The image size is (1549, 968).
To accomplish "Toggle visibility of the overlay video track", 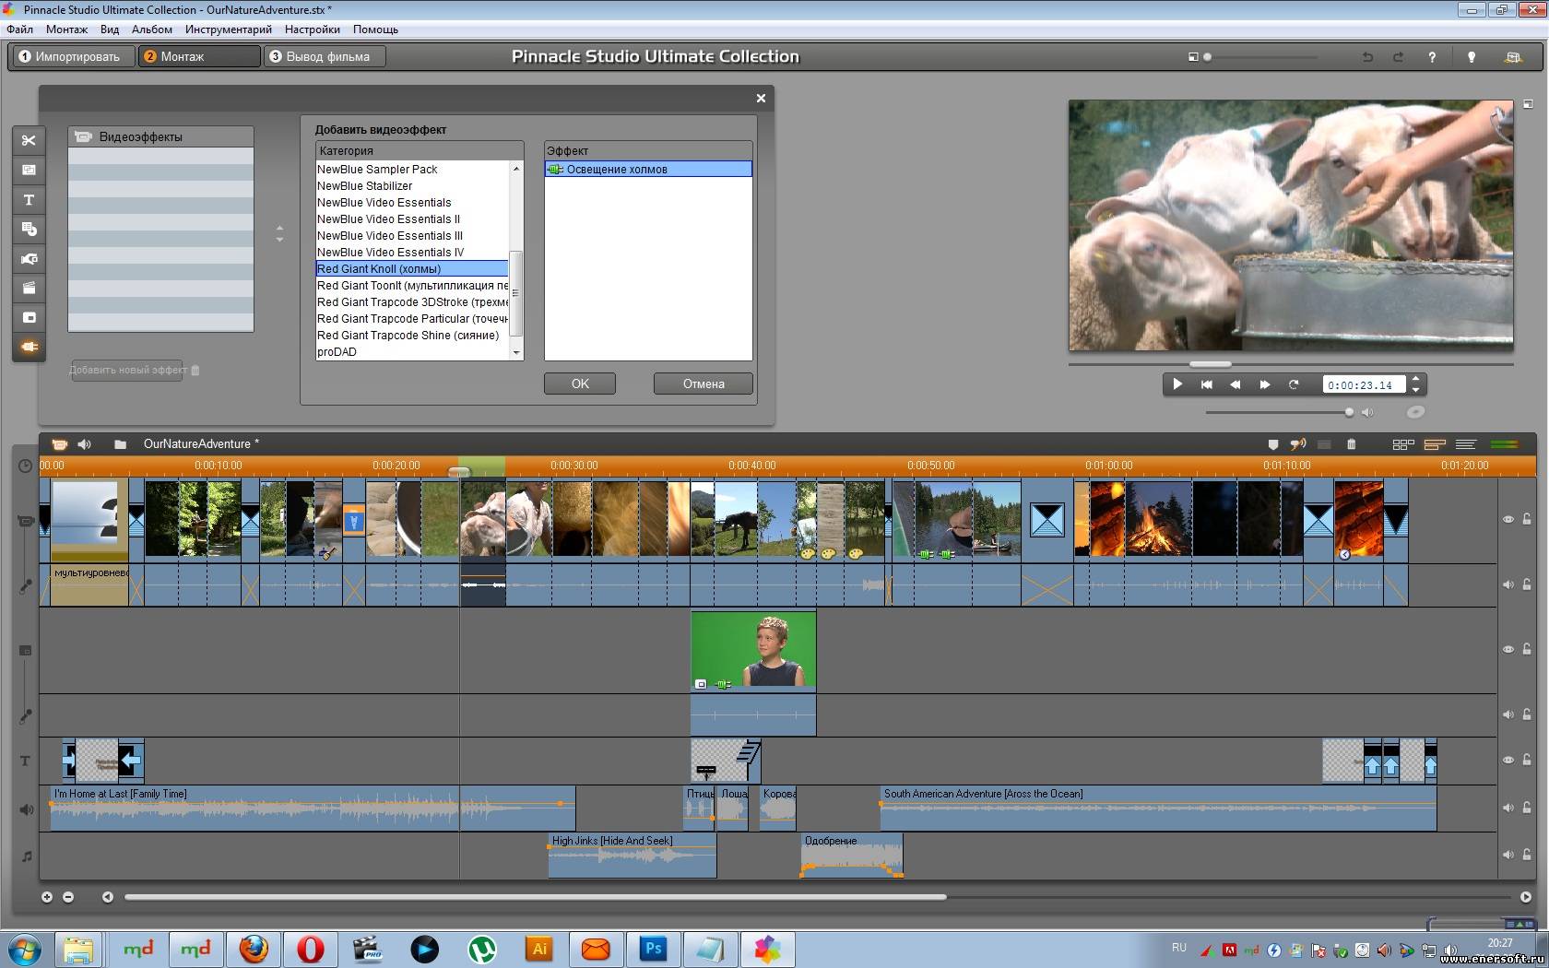I will click(x=1508, y=649).
